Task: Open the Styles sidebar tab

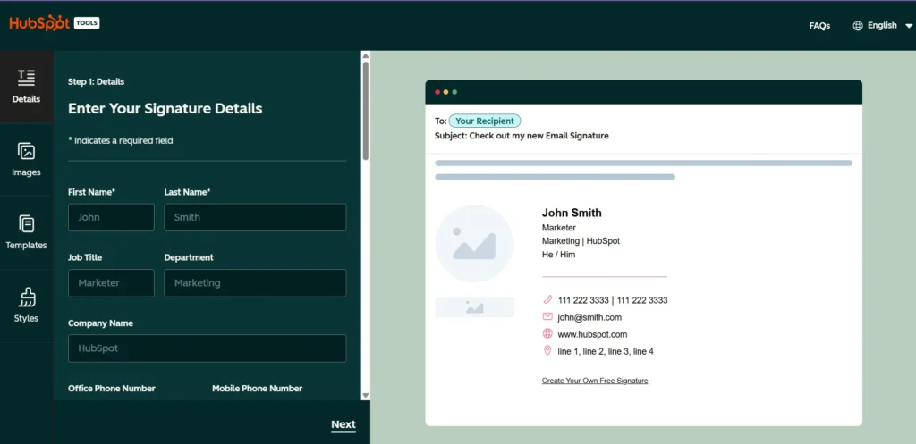Action: pyautogui.click(x=26, y=306)
